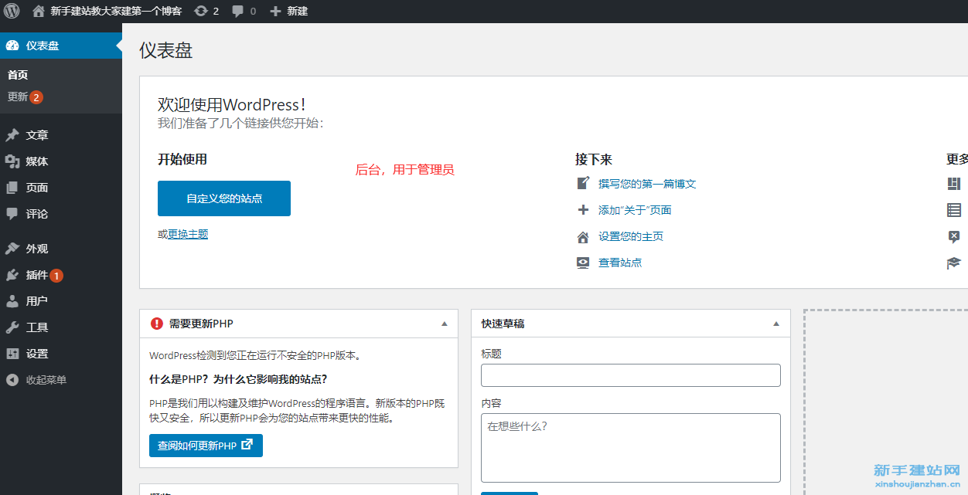Open the 插件 (Plugins) menu item

(x=37, y=275)
